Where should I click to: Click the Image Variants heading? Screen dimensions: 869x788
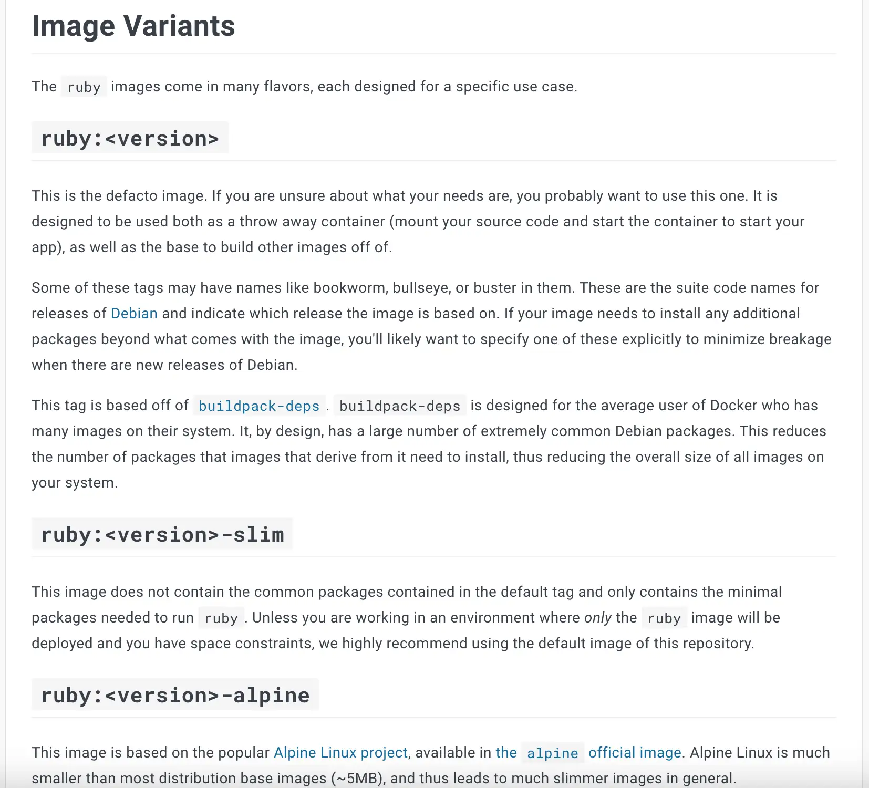133,26
